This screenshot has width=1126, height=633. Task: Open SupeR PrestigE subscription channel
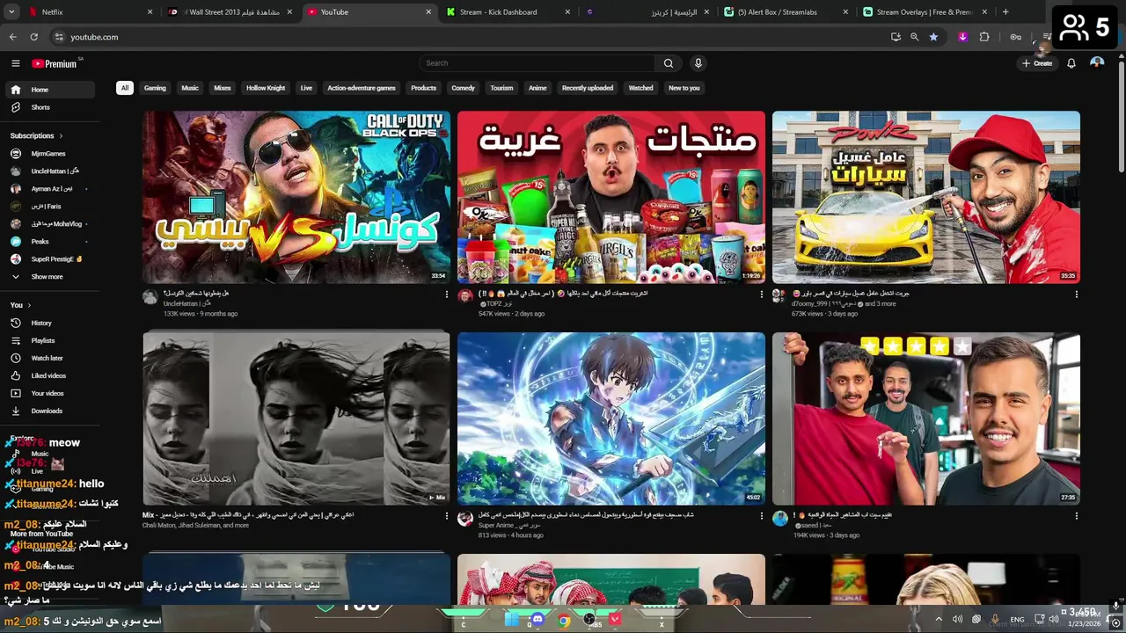tap(49, 259)
